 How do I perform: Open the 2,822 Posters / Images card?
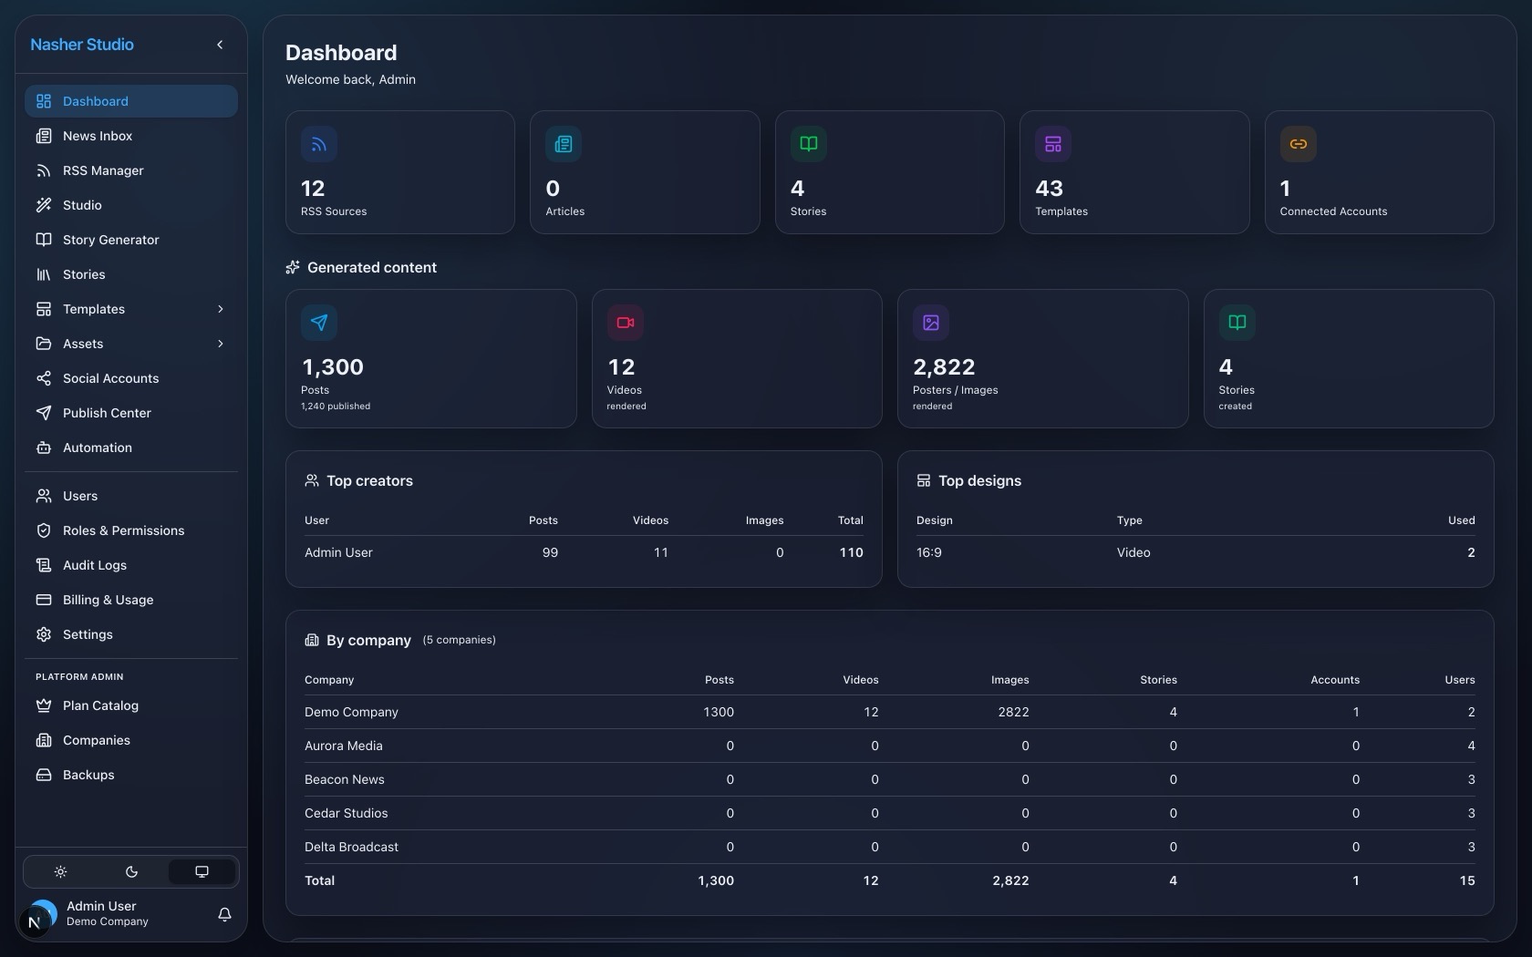click(x=1042, y=358)
